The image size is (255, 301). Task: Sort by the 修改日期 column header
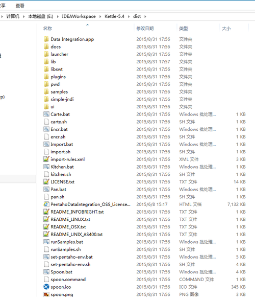145,29
